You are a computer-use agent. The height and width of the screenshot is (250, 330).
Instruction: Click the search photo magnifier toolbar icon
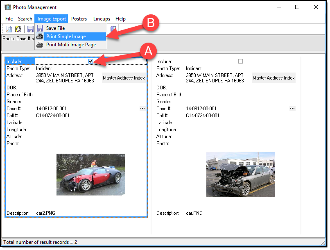[9, 29]
